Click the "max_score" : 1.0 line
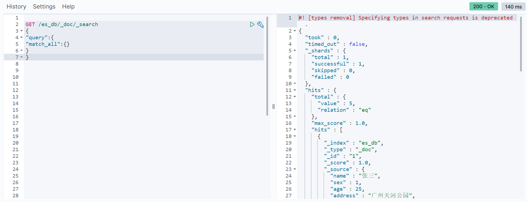The height and width of the screenshot is (202, 527). pos(339,123)
